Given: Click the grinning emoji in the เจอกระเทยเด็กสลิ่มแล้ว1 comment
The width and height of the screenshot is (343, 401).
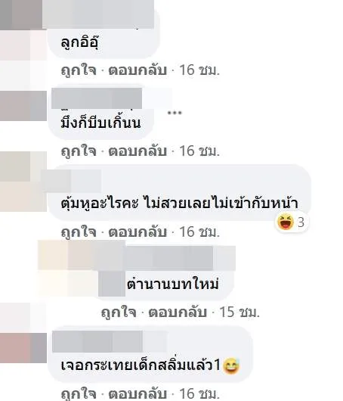Looking at the screenshot, I should tap(231, 366).
